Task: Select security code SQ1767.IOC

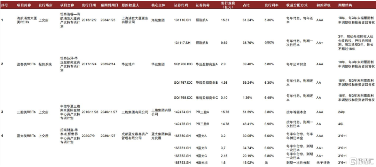Action: [x=183, y=83]
